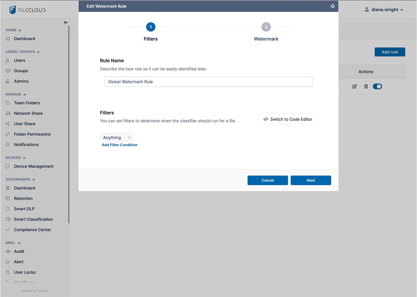Switch to the Watermark step

point(266,27)
